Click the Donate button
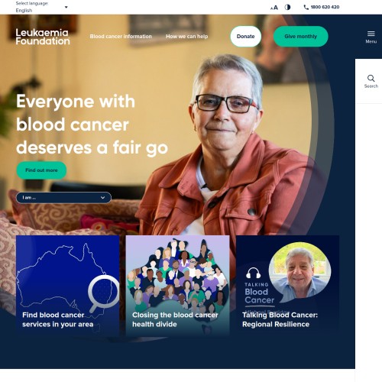This screenshot has width=382, height=382. (x=246, y=37)
